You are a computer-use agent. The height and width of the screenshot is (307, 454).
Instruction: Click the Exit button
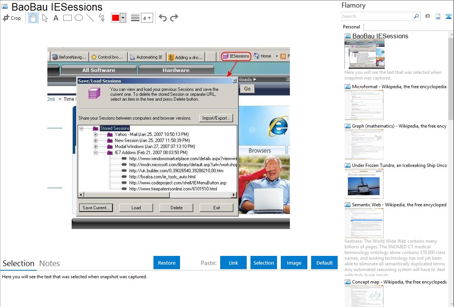point(216,208)
